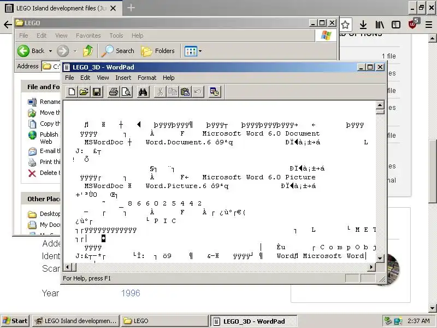Open the browser library icon
The width and height of the screenshot is (437, 328).
click(x=380, y=25)
